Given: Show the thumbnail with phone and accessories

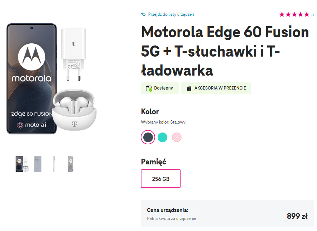Looking at the screenshot, I should pos(22,164).
